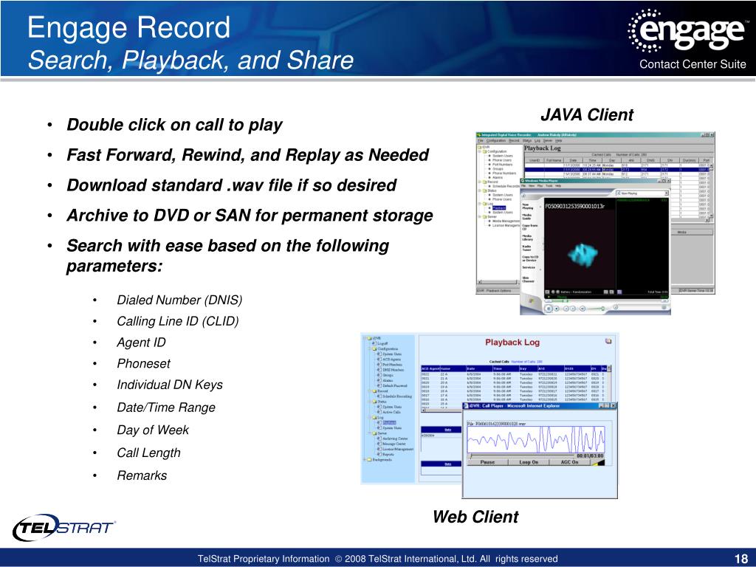Viewport: 756px width, 567px height.
Task: Open the Record menu in JAVA Client
Action: click(514, 141)
